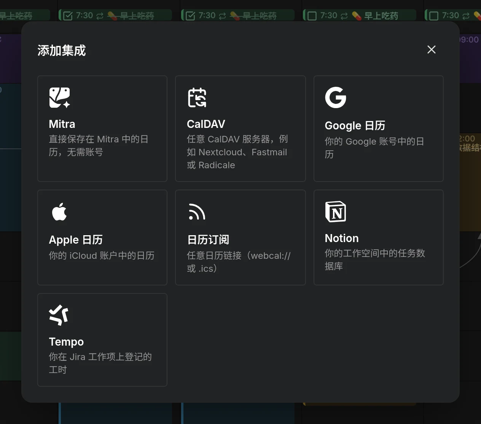Uncheck the third 7:30 早上吃药 task checkbox
Image resolution: width=481 pixels, height=424 pixels.
tap(190, 16)
